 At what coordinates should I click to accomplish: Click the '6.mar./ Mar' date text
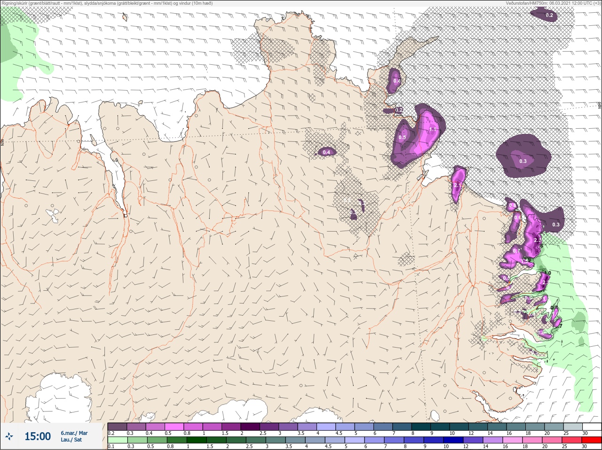point(74,433)
